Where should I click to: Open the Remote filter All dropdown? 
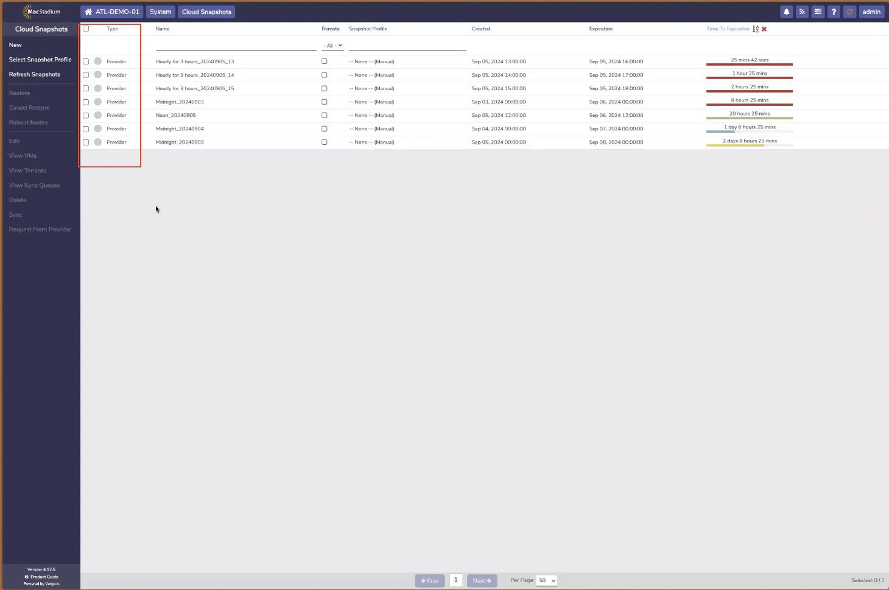coord(332,45)
